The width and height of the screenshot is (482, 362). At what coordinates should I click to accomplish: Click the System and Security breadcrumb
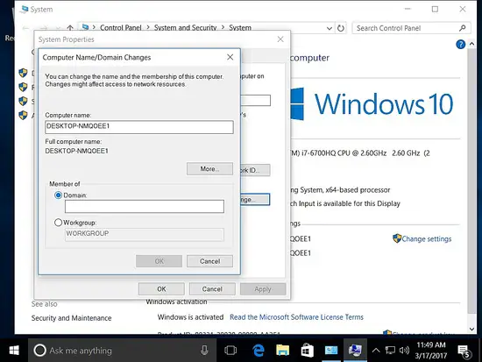(186, 28)
